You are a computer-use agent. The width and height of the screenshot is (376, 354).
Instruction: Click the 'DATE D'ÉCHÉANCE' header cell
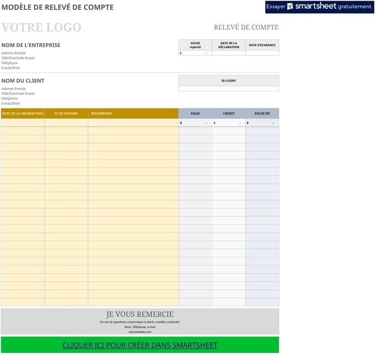point(263,45)
